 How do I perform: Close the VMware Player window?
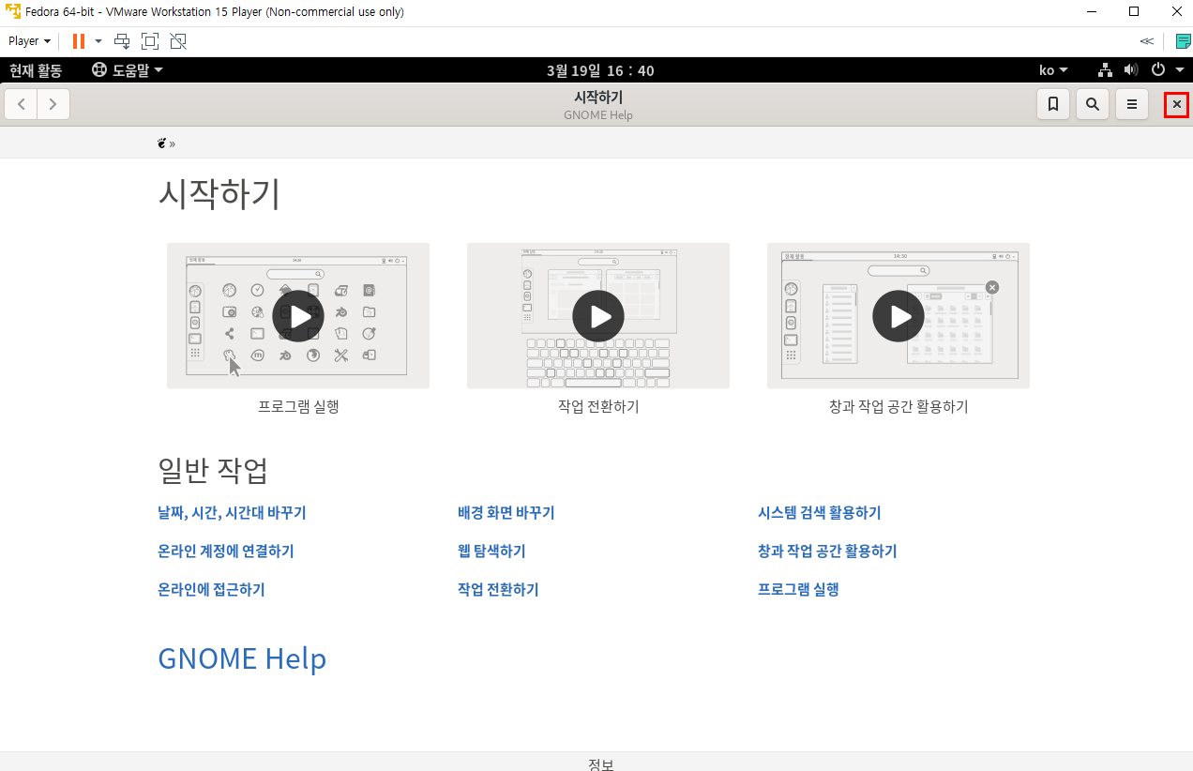tap(1176, 11)
